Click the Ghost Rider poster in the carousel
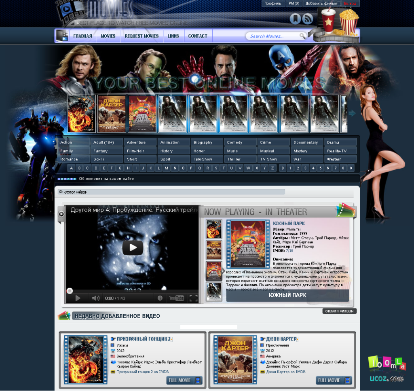Screen dimensions: 414x391 coord(82,114)
